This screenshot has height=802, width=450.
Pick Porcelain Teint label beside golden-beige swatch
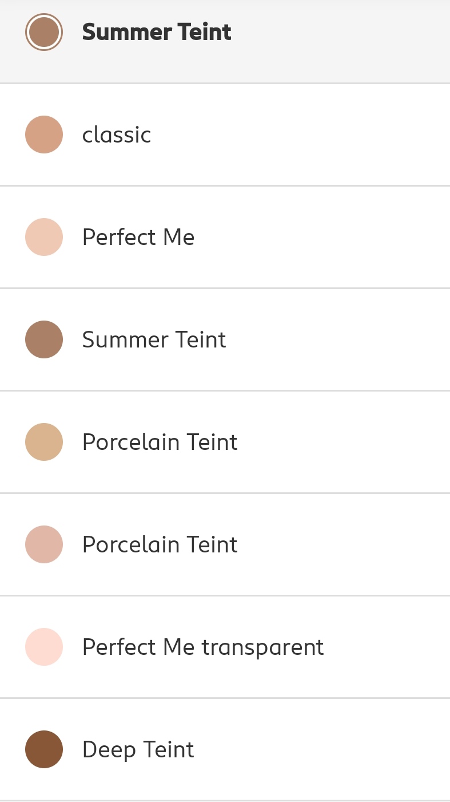click(x=160, y=442)
